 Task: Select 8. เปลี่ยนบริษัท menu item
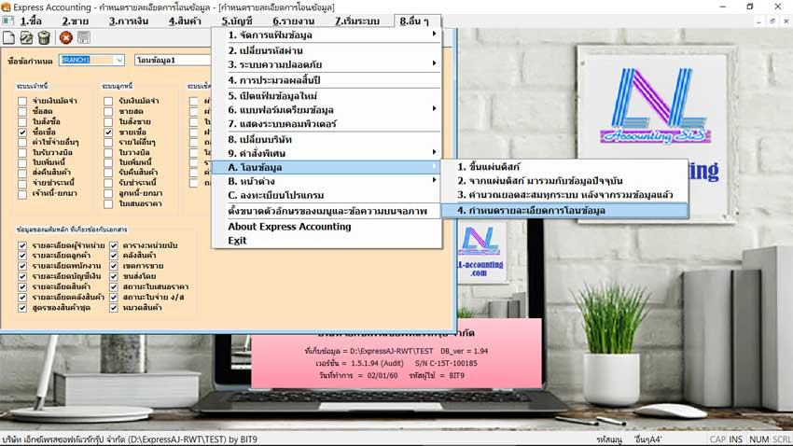(327, 139)
